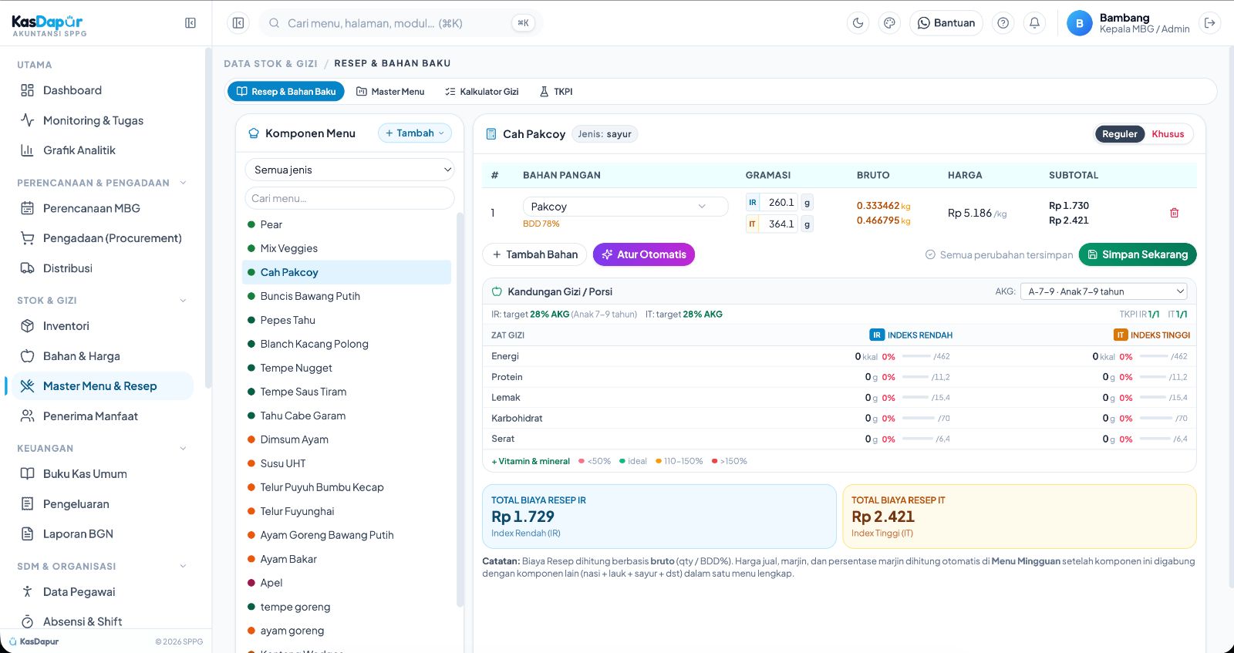This screenshot has width=1234, height=653.
Task: Click the Data Stok & Gizi breadcrumb
Action: pyautogui.click(x=271, y=63)
